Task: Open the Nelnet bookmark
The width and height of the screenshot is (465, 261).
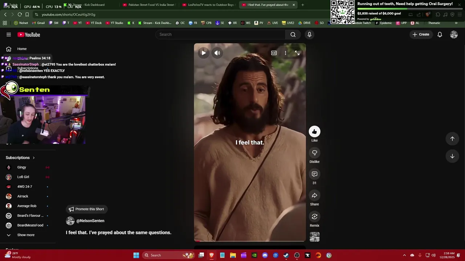Action: pos(21,23)
